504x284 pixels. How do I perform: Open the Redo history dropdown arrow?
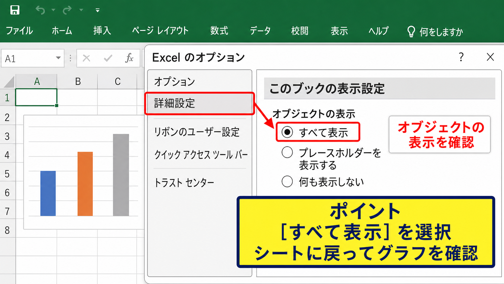(81, 10)
